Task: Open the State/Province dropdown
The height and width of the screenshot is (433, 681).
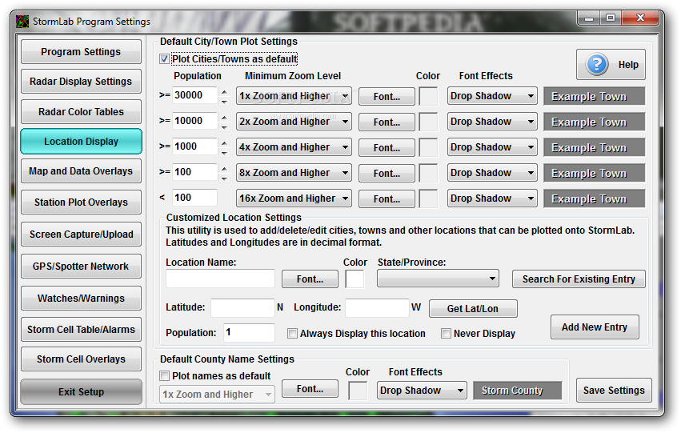Action: pos(438,279)
